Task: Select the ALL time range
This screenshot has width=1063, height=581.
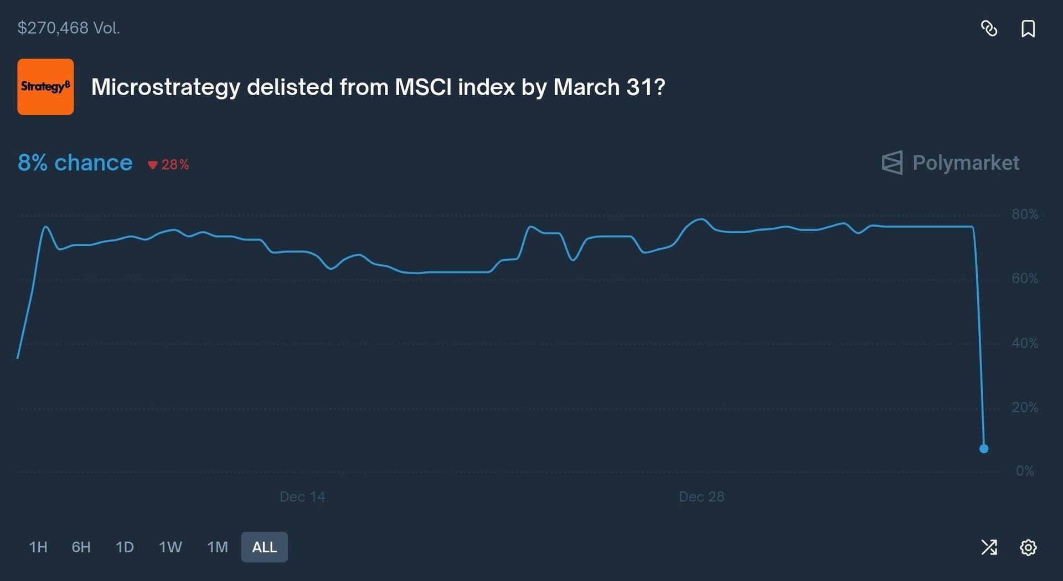Action: pos(264,547)
